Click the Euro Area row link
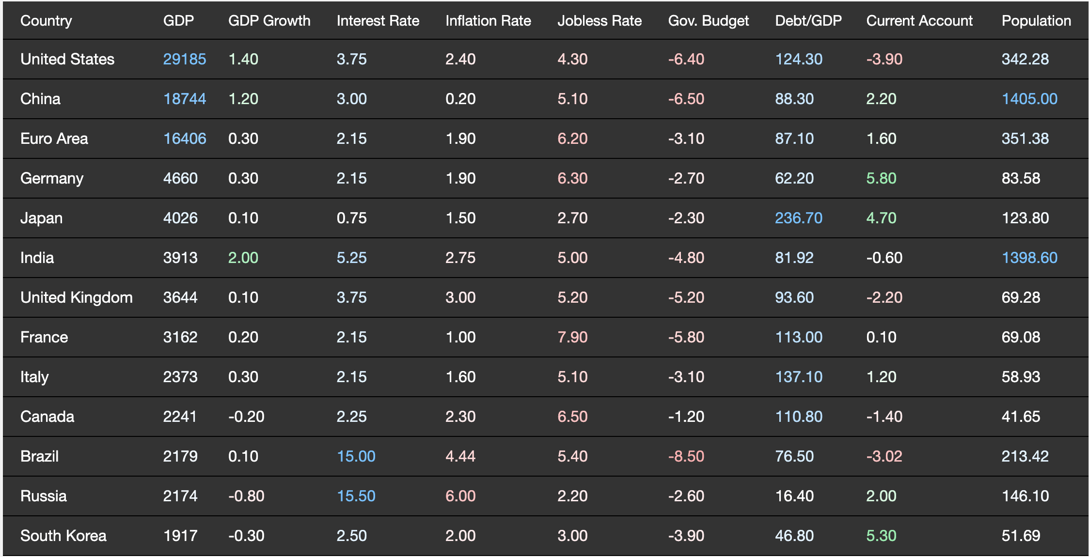The width and height of the screenshot is (1089, 557). [54, 139]
